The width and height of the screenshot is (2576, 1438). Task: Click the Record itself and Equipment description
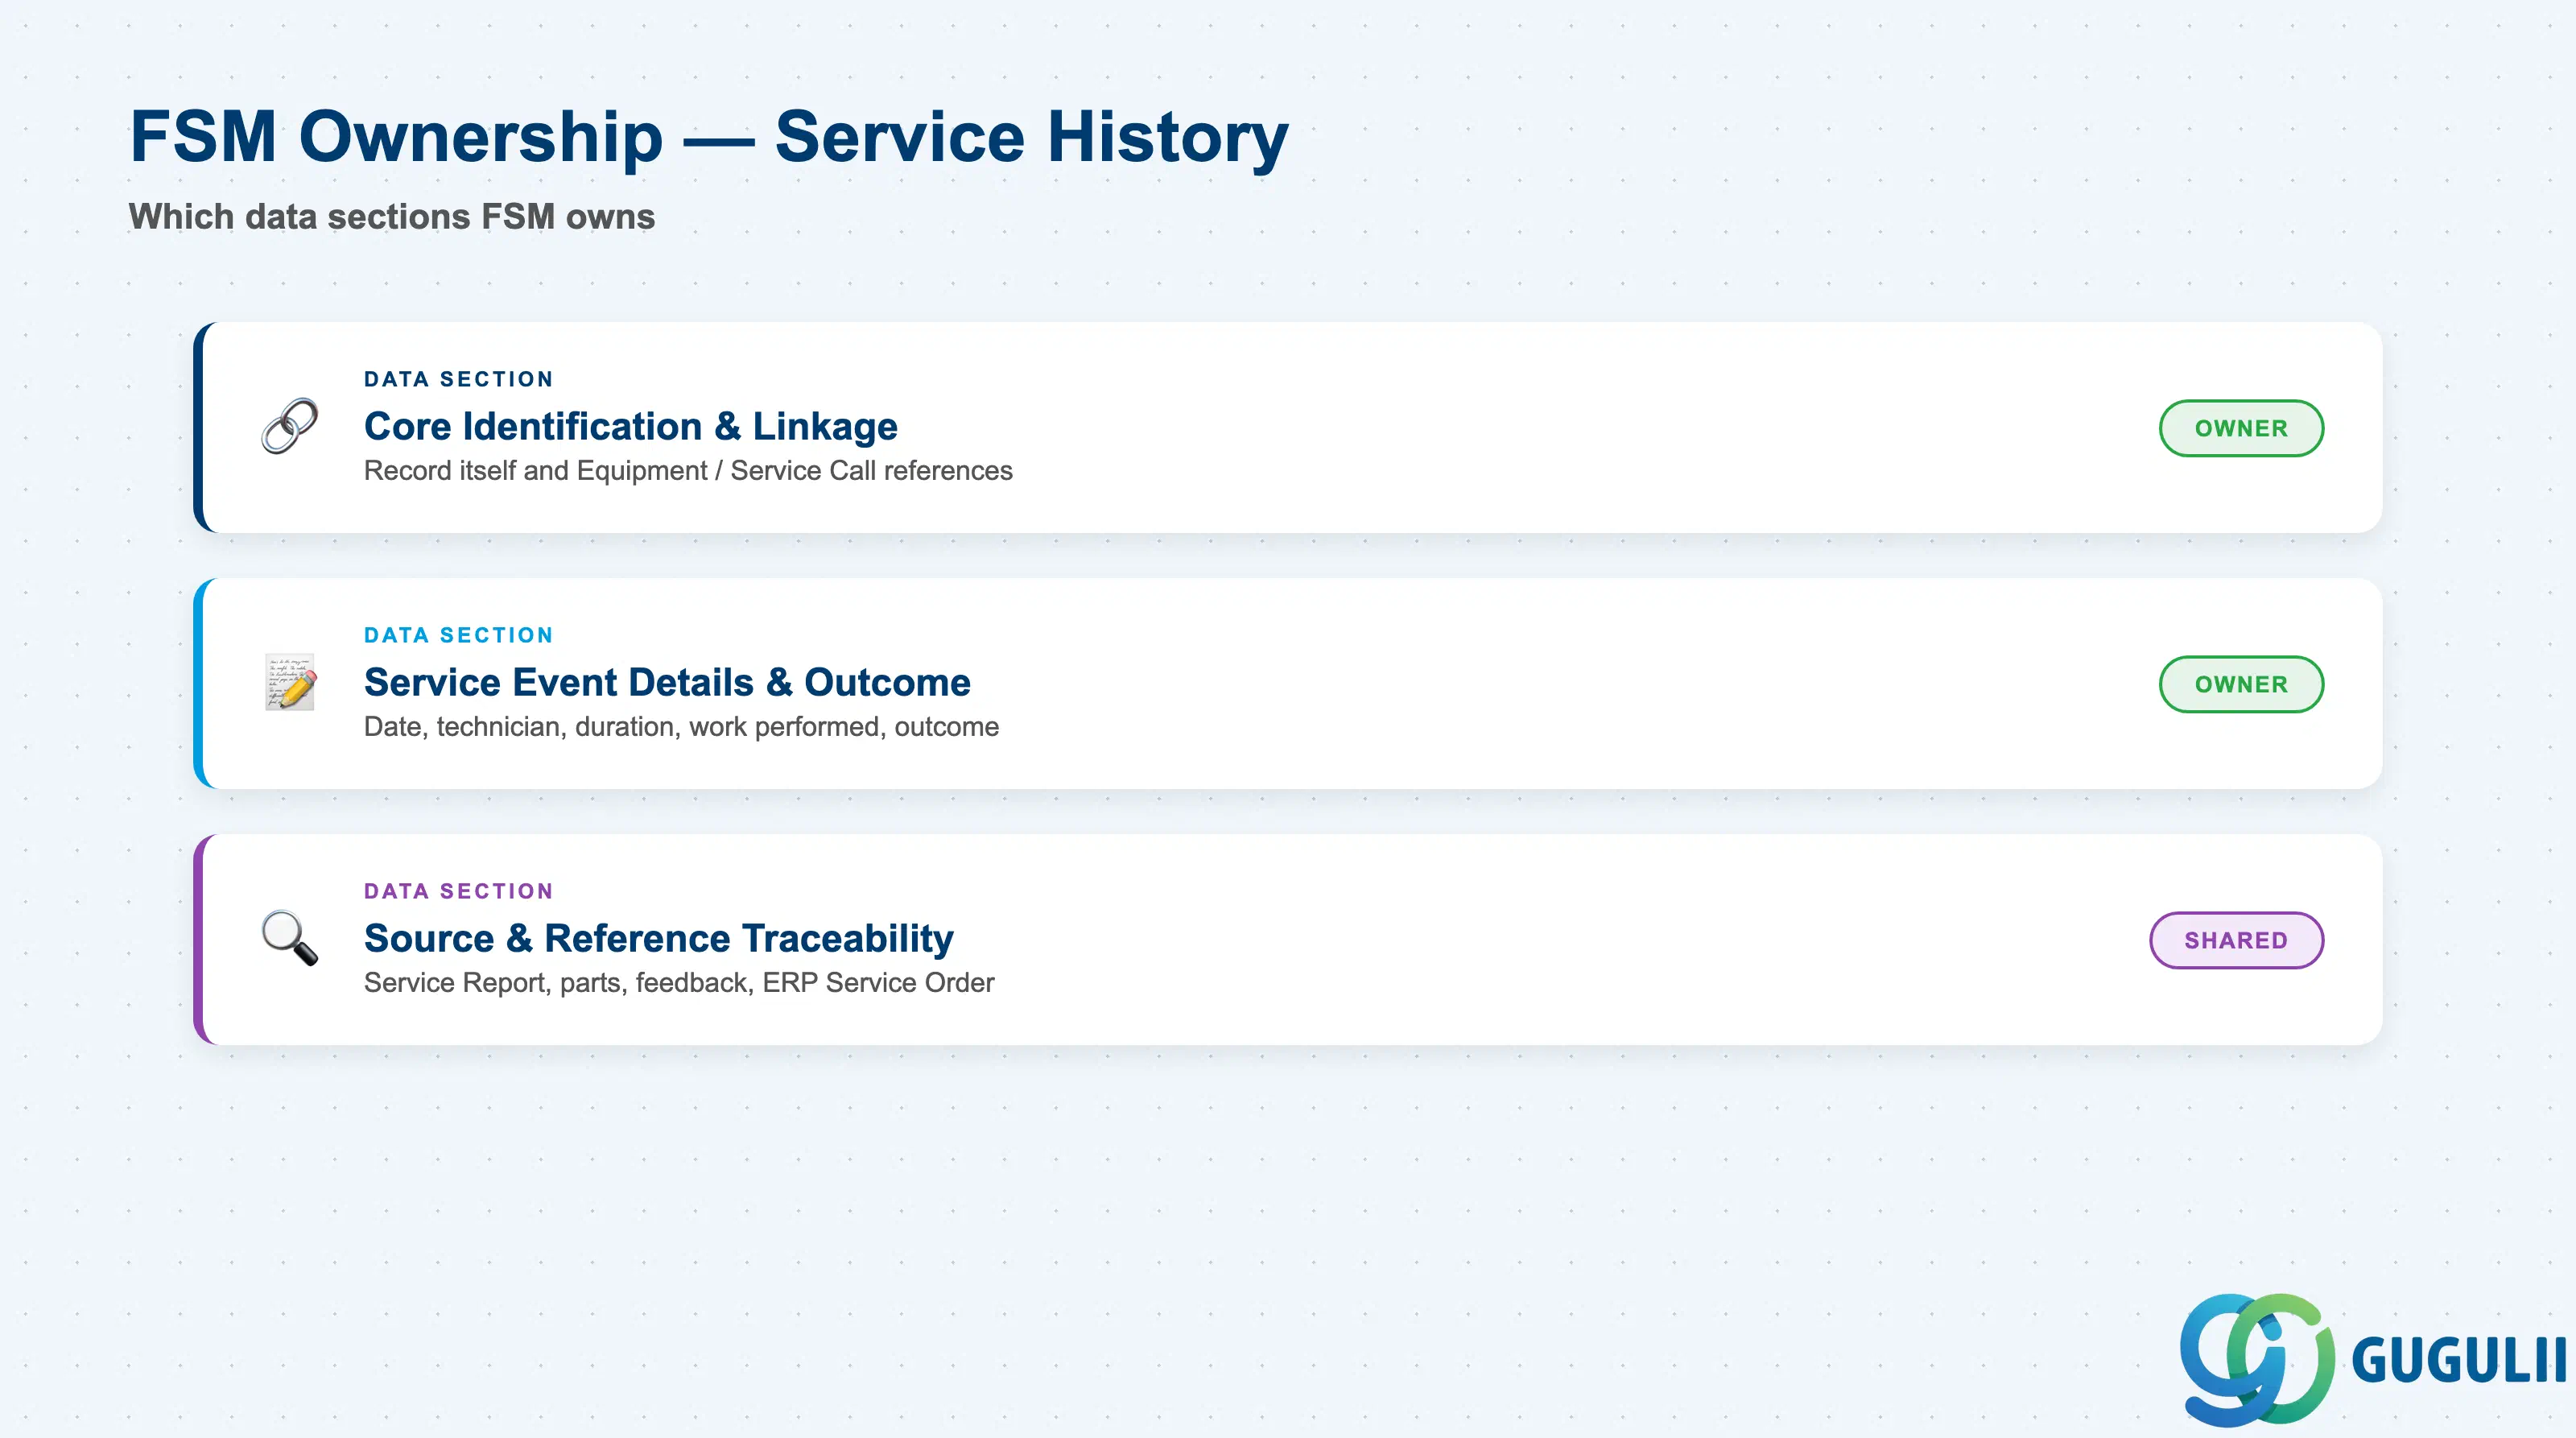click(688, 471)
